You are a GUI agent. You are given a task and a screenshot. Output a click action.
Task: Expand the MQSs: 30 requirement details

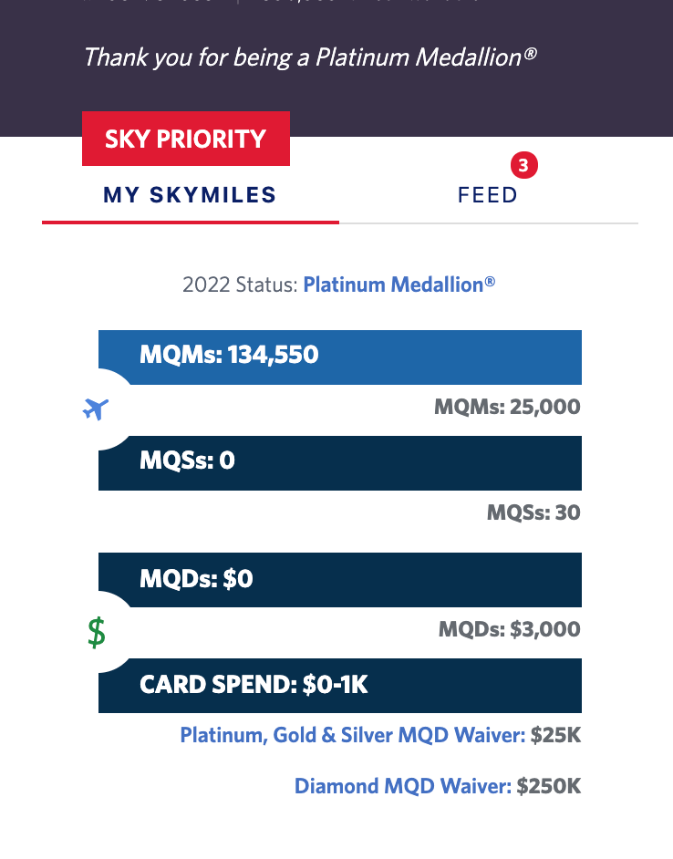pyautogui.click(x=533, y=512)
